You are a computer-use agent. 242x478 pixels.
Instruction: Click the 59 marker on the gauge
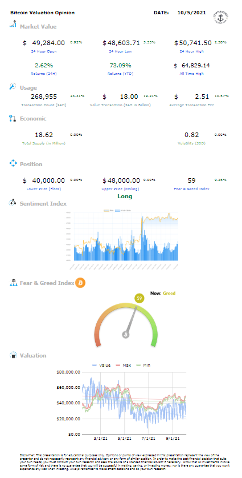click(x=140, y=299)
